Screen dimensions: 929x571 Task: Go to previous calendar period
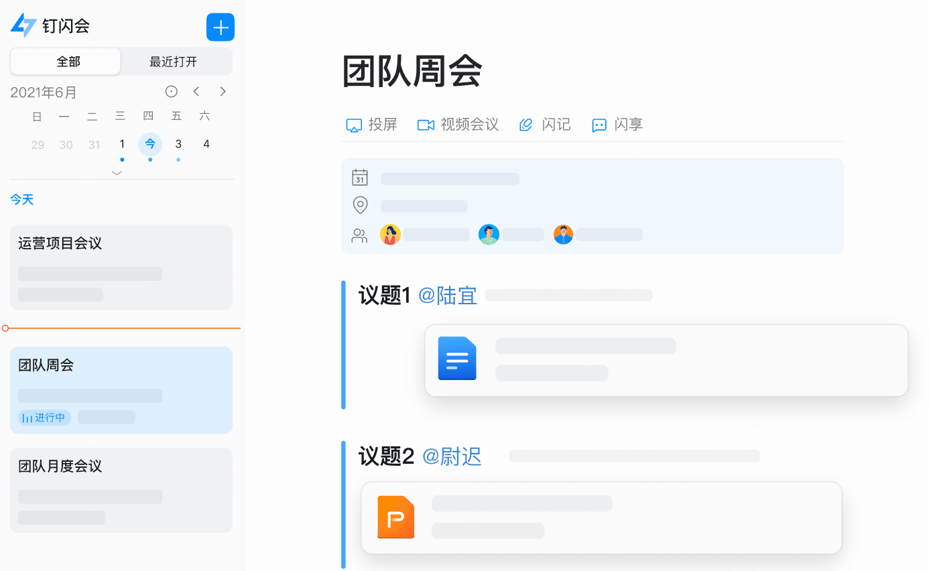click(196, 92)
